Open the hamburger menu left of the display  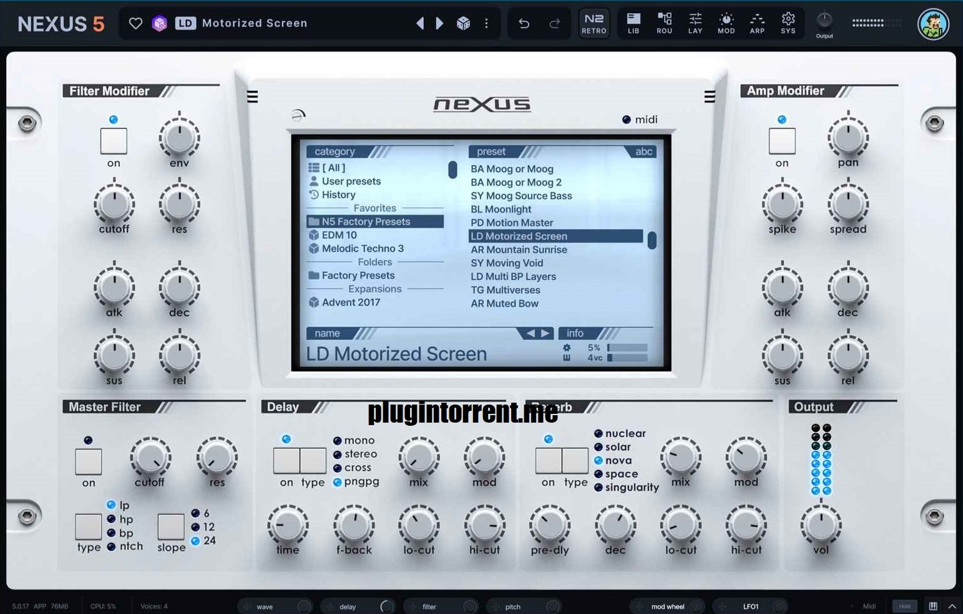point(252,97)
